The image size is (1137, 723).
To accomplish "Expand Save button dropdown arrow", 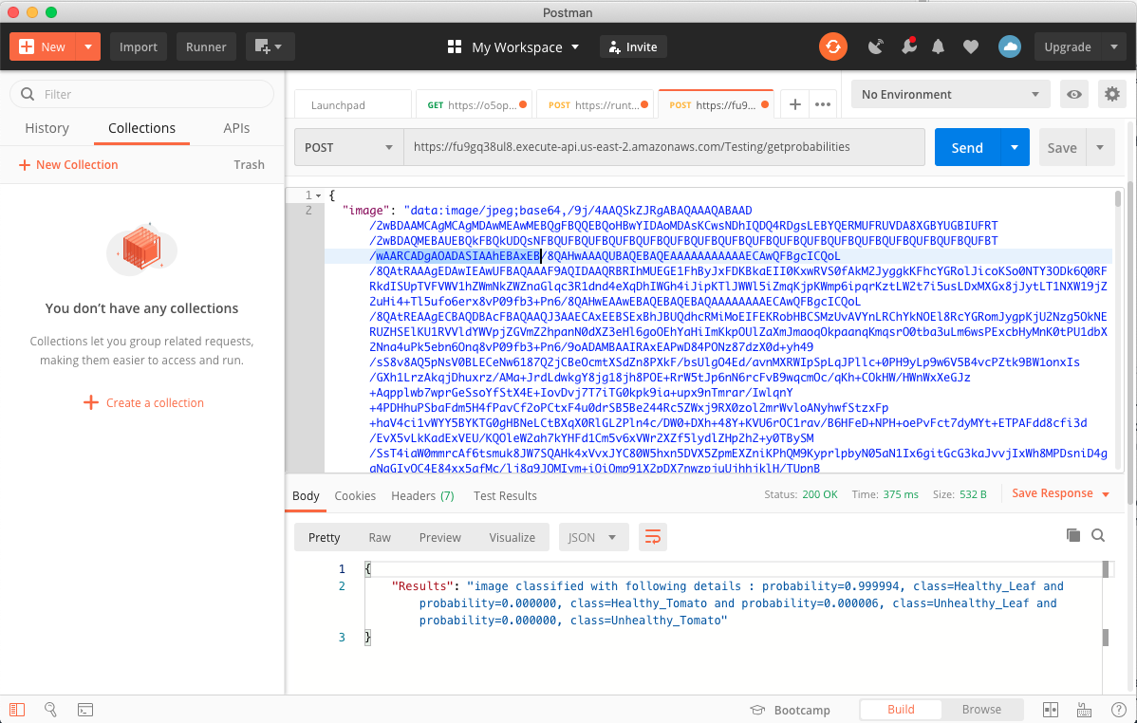I will [1100, 147].
